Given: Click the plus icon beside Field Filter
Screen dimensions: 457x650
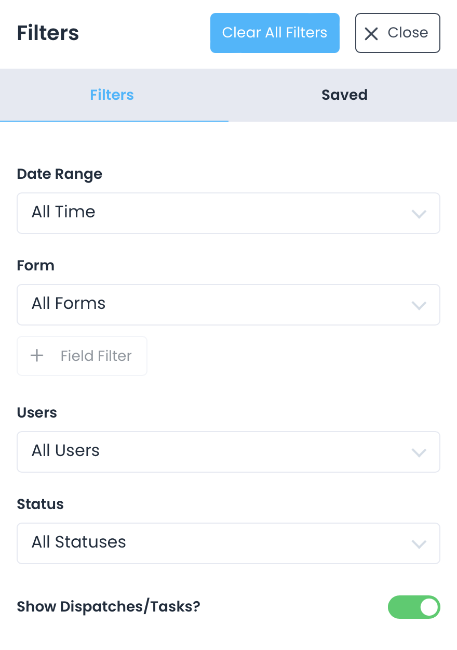Looking at the screenshot, I should [x=37, y=356].
